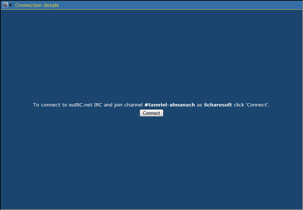Expand the dropdown arrow beside IRC icon
Viewport: 303px width, 210px height.
(x=10, y=5)
